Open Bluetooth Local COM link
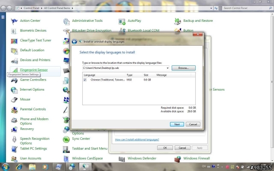The image size is (274, 171). (x=143, y=30)
